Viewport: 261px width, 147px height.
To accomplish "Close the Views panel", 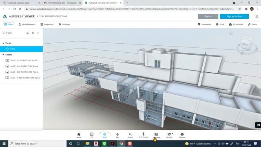I will point(38,33).
